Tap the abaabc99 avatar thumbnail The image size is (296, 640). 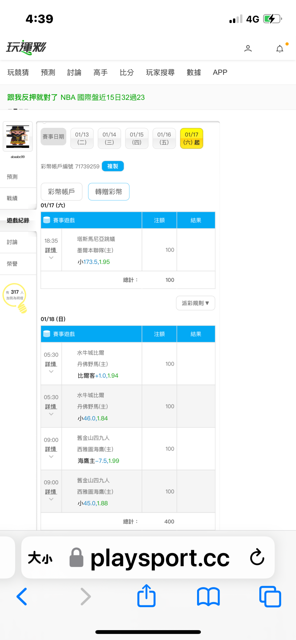coord(18,136)
